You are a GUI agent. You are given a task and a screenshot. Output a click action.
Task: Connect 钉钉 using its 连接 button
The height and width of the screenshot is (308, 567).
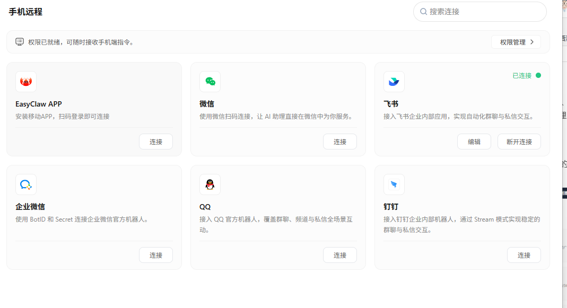click(x=524, y=255)
